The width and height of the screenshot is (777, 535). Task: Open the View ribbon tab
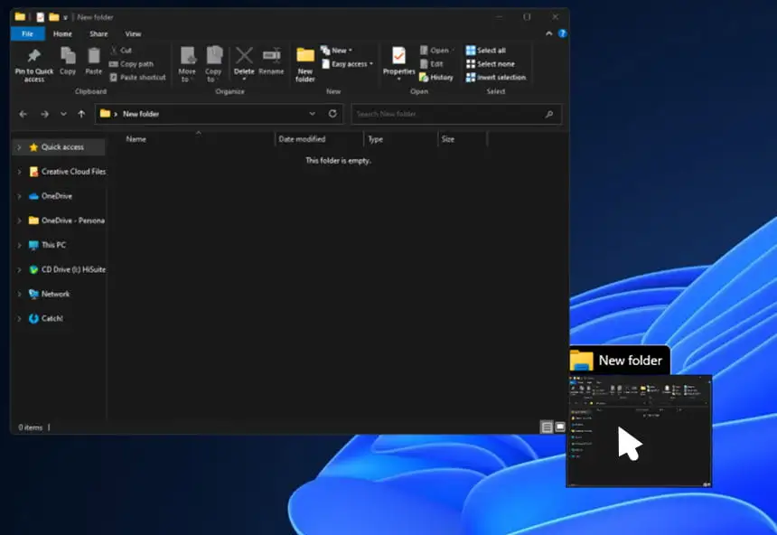pos(133,33)
